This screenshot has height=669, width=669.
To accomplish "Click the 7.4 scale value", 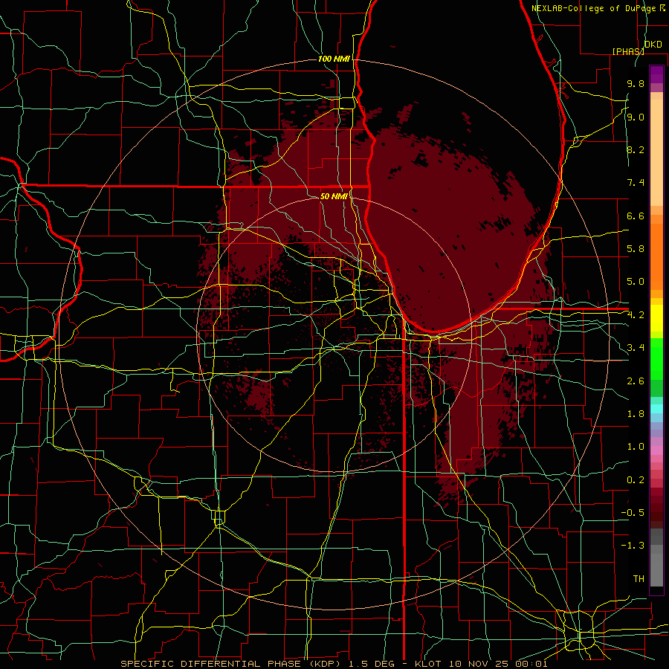I will click(x=636, y=183).
